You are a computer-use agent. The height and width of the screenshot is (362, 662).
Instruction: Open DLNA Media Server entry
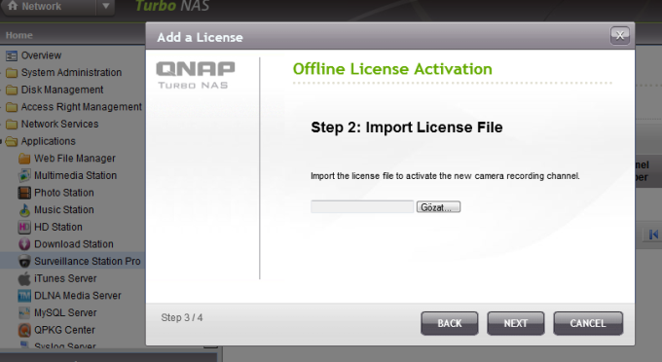[78, 296]
